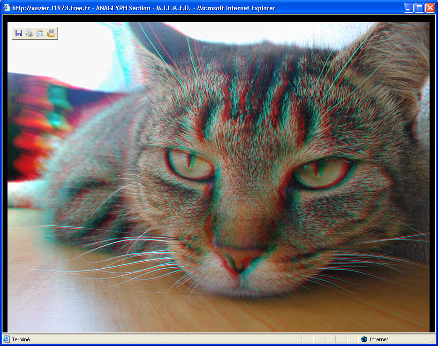Click the status bar page icon beside Terminé
The height and width of the screenshot is (346, 438).
tap(6, 339)
